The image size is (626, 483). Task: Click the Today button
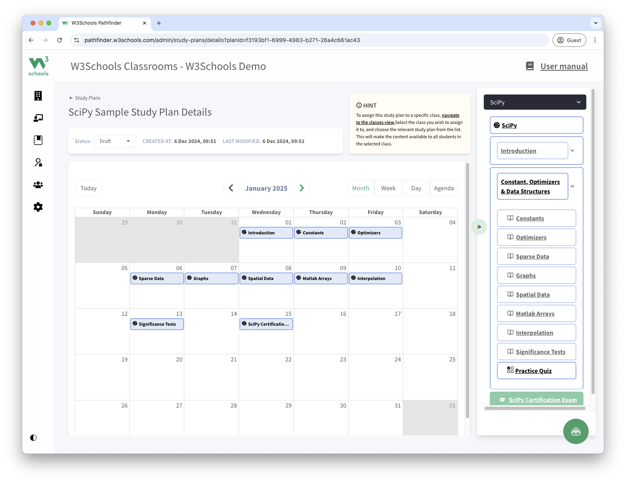click(89, 188)
